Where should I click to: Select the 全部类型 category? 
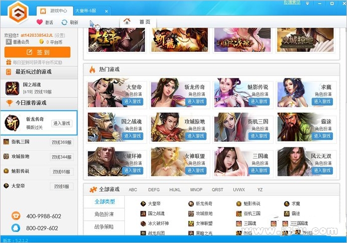click(x=105, y=202)
